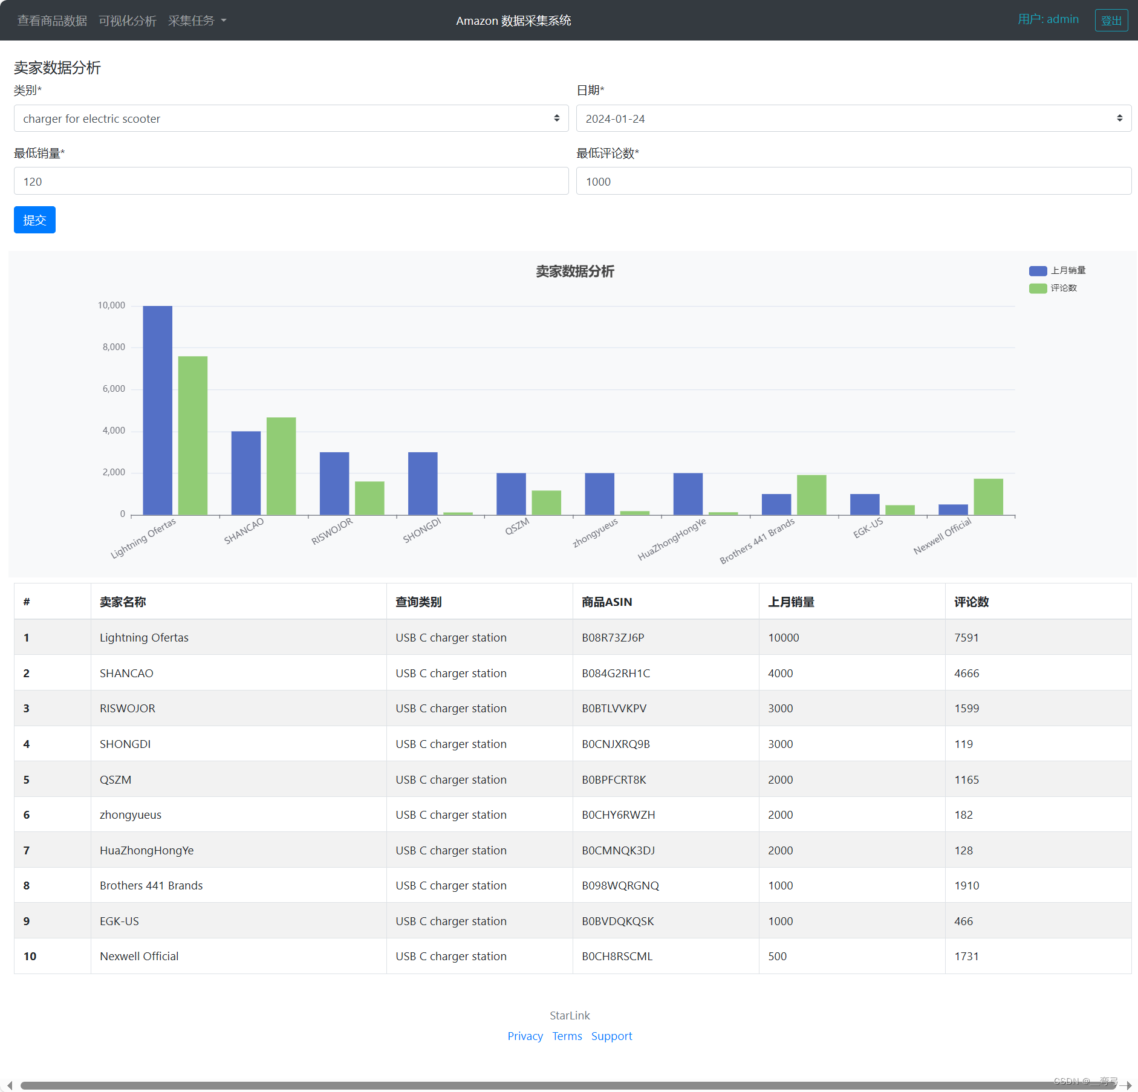Click the green Lightning Ofertas reviews bar
The height and width of the screenshot is (1092, 1138).
193,435
